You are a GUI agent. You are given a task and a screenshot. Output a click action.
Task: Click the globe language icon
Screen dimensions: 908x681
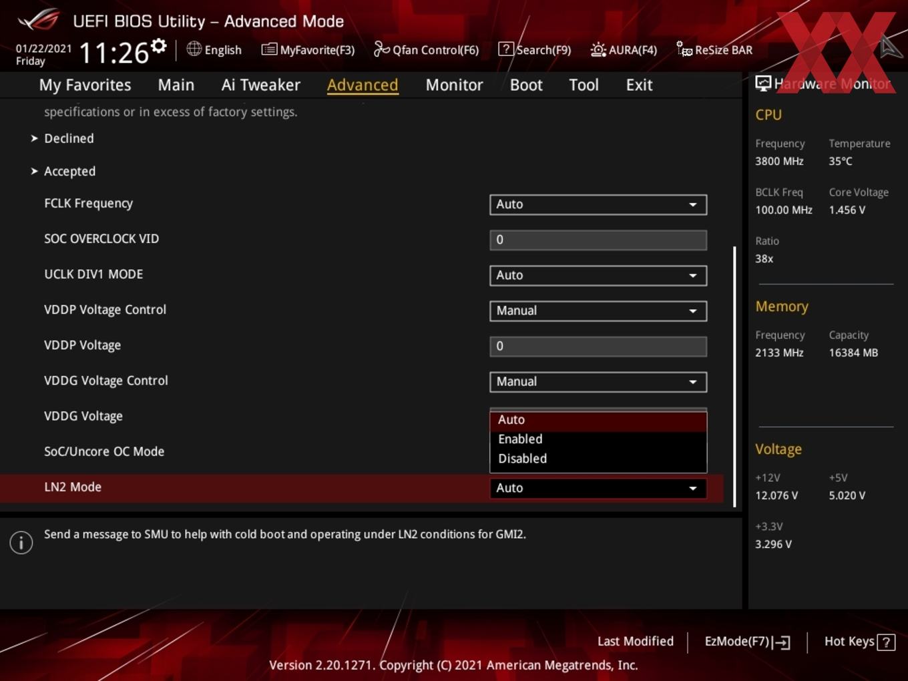tap(194, 49)
